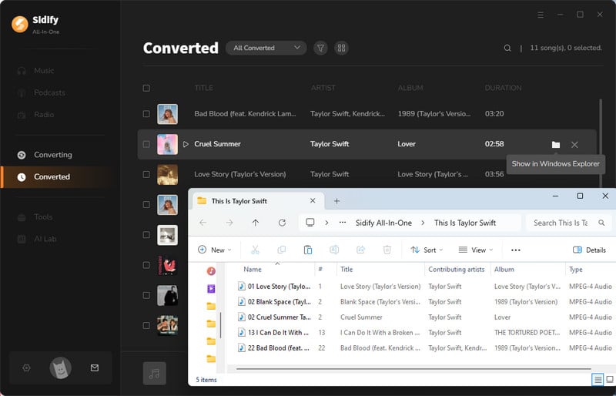This screenshot has height=396, width=616.
Task: Click the Paste clipboard icon
Action: 308,250
